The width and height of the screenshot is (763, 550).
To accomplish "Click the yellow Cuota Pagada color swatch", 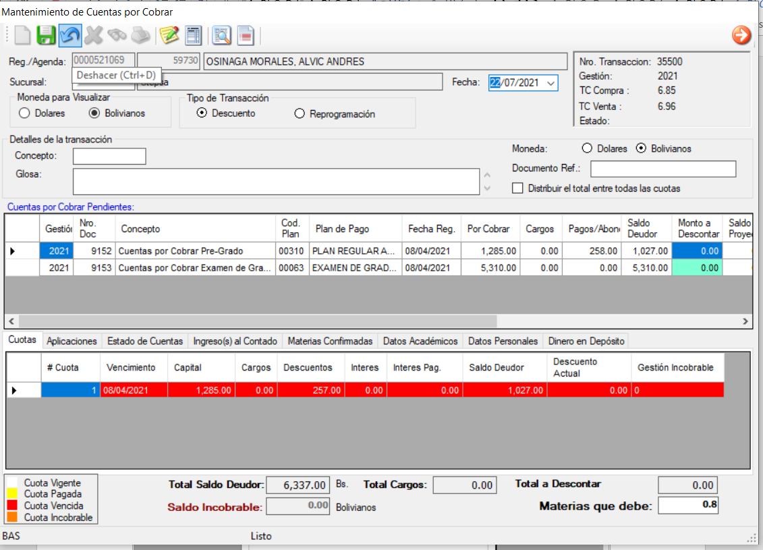I will pyautogui.click(x=12, y=494).
